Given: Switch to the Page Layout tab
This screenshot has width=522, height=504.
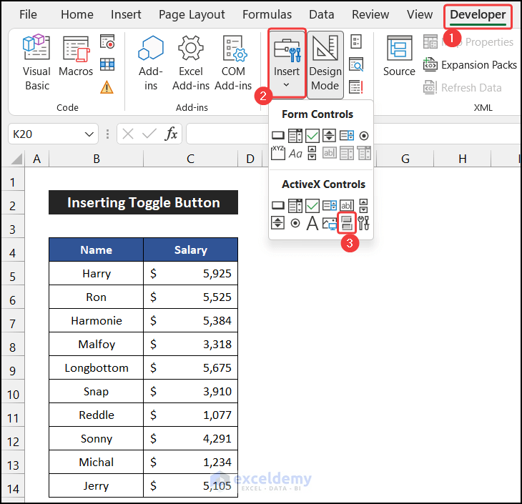Looking at the screenshot, I should [192, 14].
